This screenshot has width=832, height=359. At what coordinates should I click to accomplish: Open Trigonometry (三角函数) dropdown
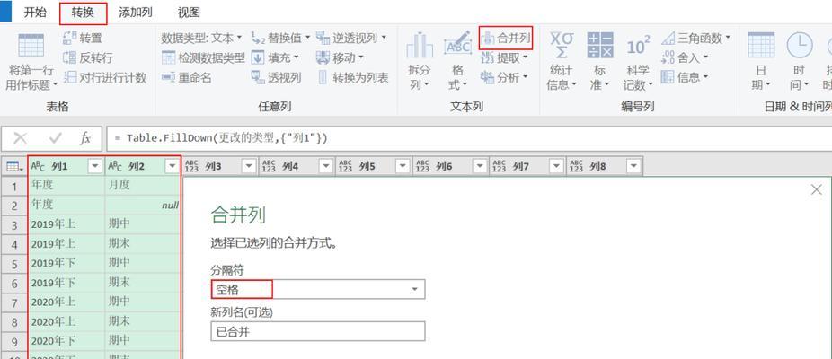point(695,38)
